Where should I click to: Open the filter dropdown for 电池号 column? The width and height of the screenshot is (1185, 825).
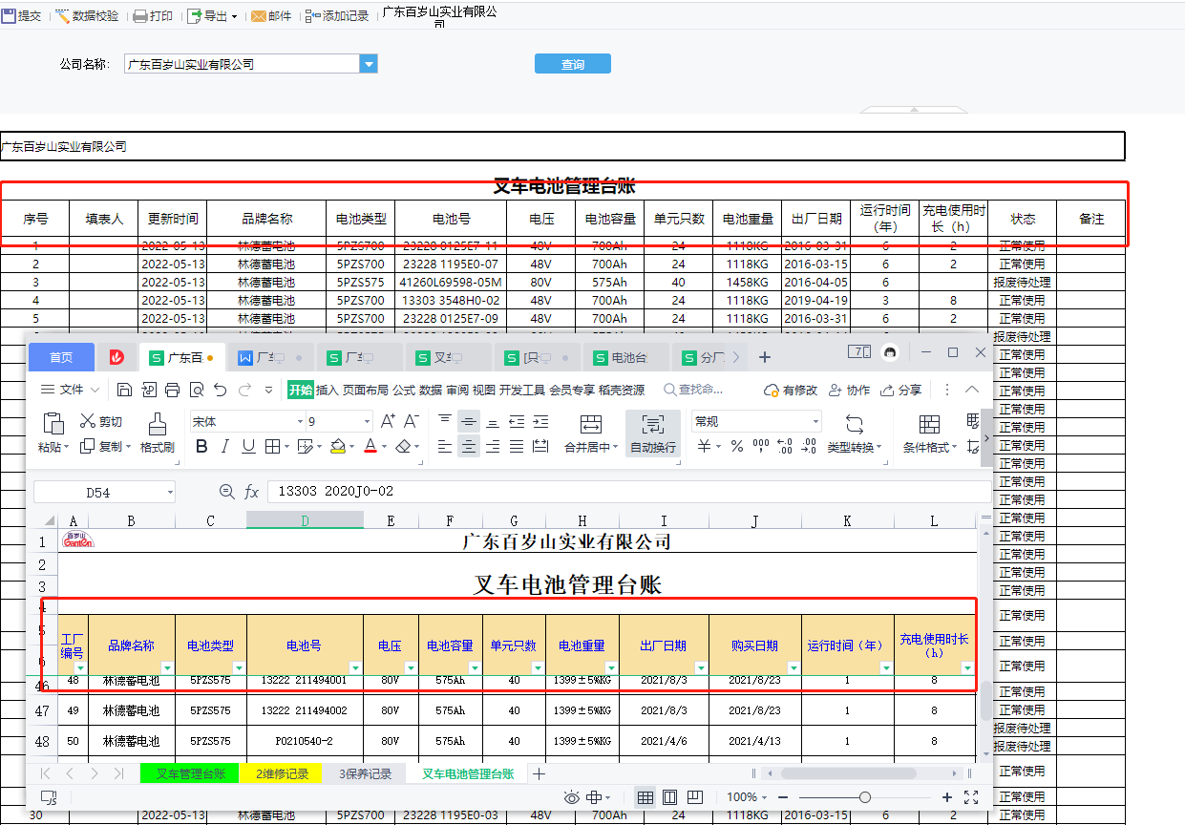[x=356, y=667]
